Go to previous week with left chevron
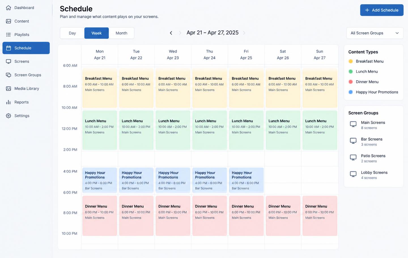 pyautogui.click(x=171, y=33)
